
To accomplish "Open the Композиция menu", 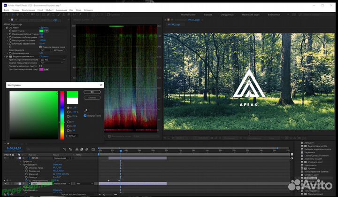I will (28, 9).
